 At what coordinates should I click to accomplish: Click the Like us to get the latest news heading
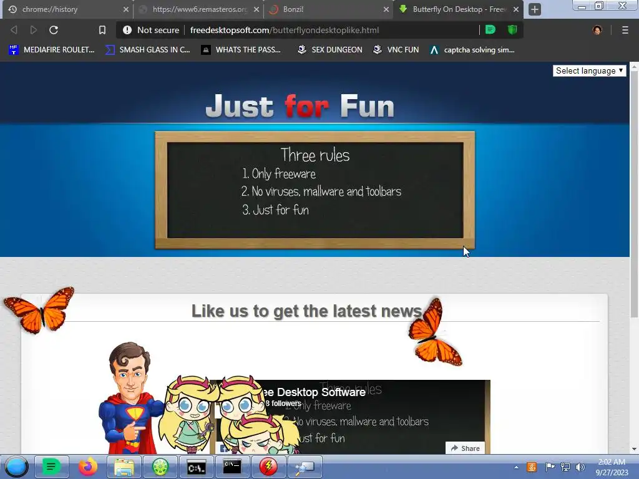(x=306, y=311)
